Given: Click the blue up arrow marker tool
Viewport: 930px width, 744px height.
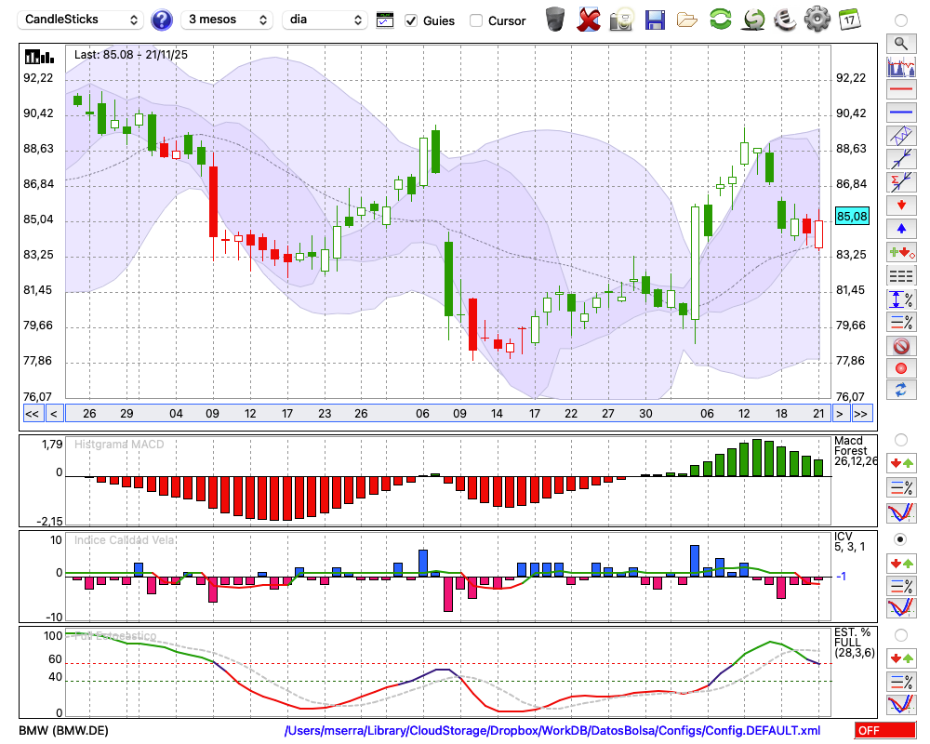Looking at the screenshot, I should coord(900,228).
